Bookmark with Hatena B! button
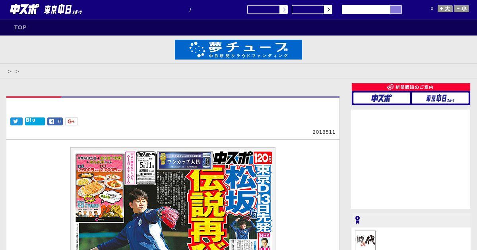Image resolution: width=477 pixels, height=250 pixels. (x=35, y=121)
